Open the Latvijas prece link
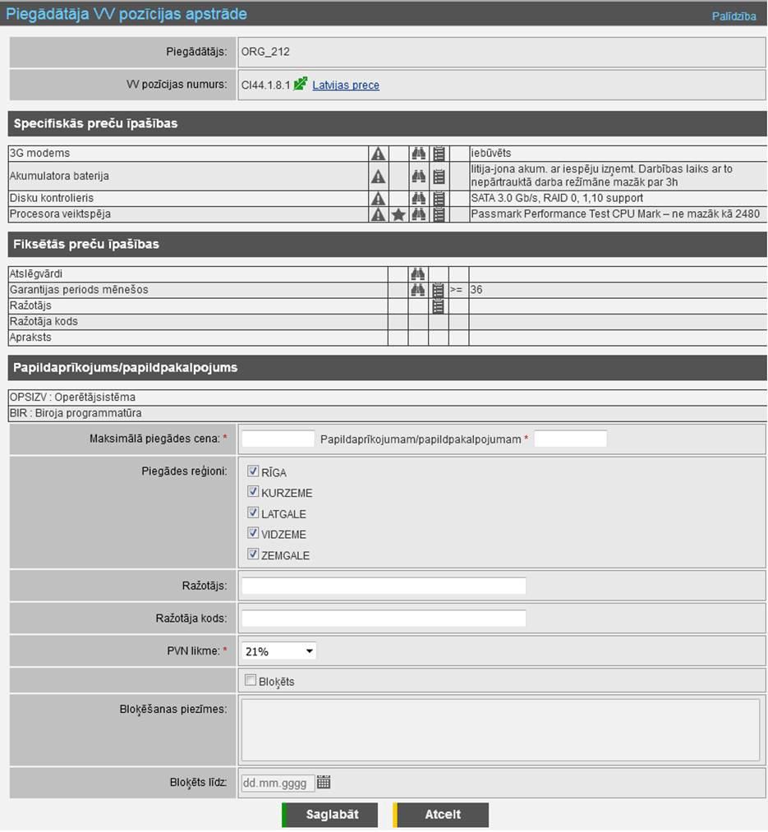The width and height of the screenshot is (768, 832). tap(346, 85)
